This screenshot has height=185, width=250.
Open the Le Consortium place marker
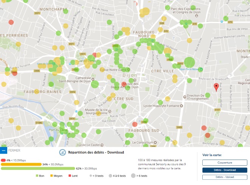pyautogui.click(x=155, y=143)
